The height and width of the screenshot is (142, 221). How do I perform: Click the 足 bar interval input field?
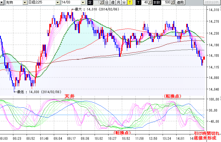point(96,3)
